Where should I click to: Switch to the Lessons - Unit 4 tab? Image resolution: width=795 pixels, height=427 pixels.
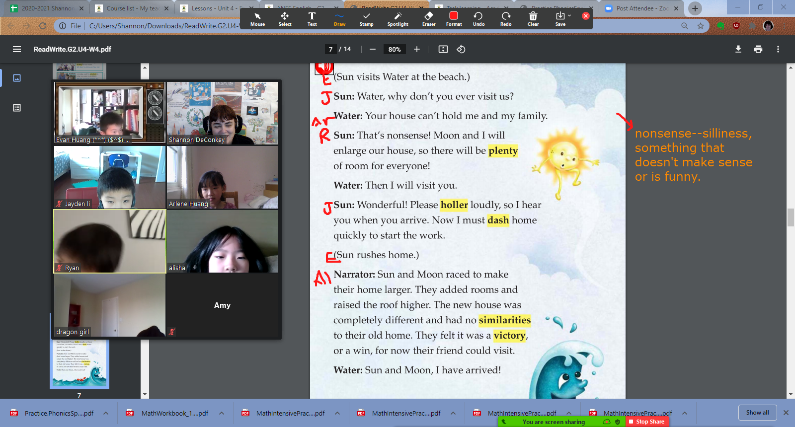point(218,8)
